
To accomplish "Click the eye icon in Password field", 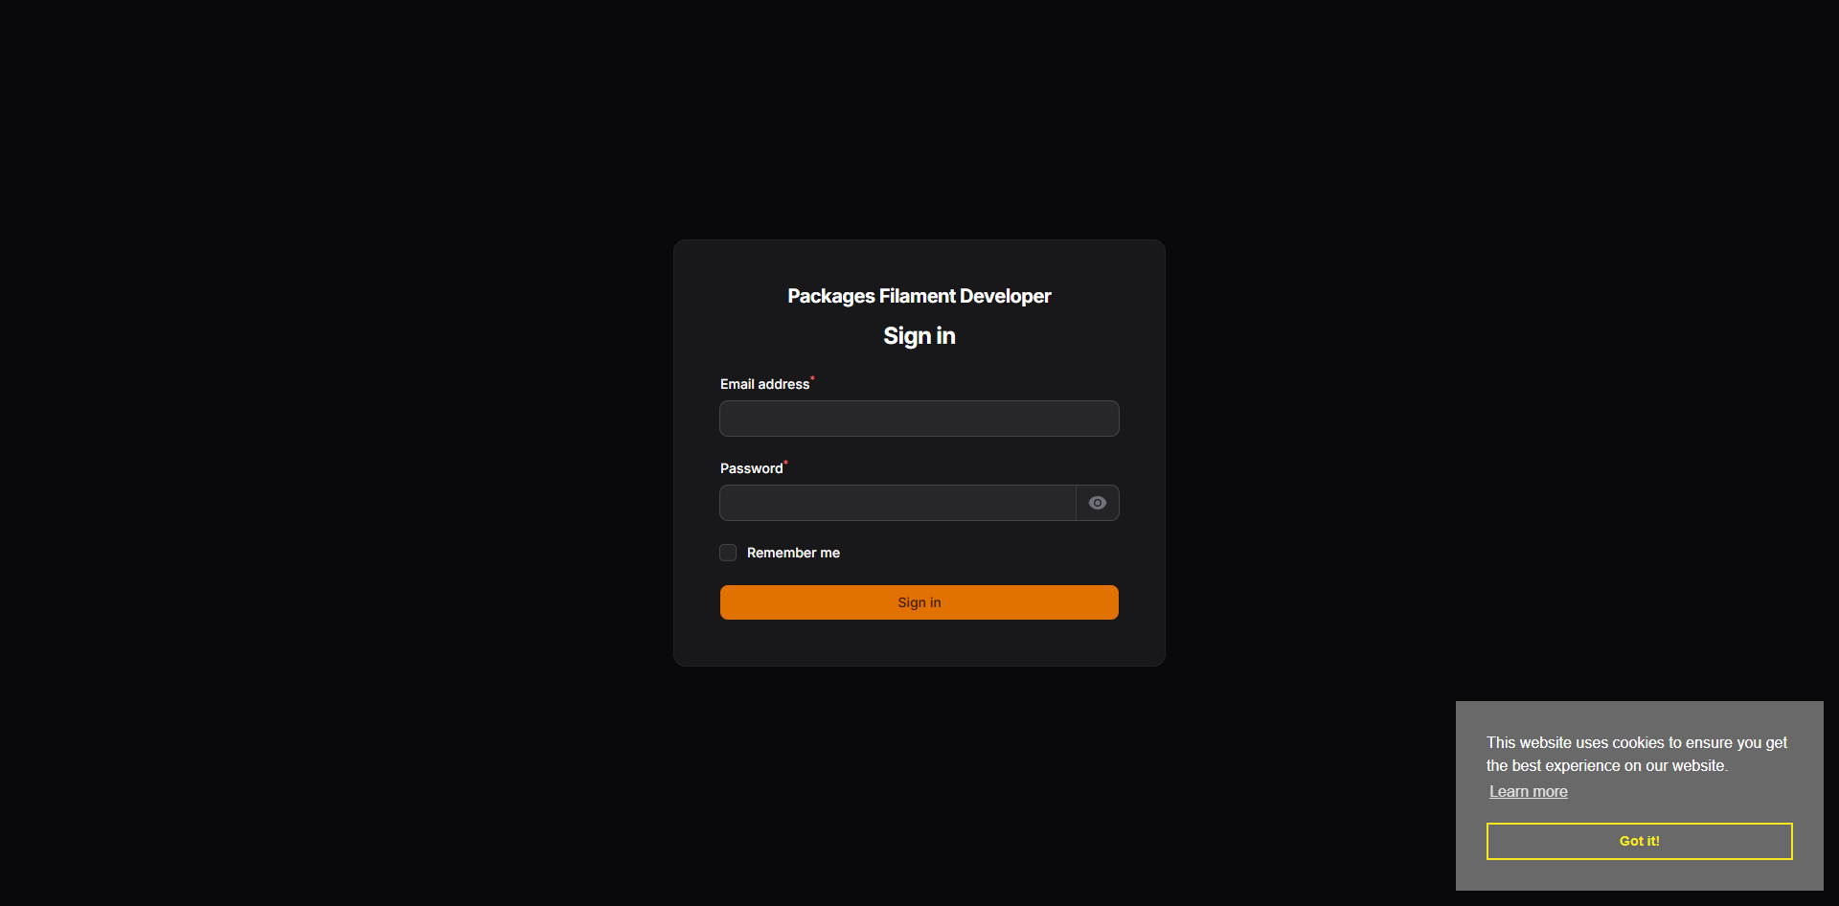I will pyautogui.click(x=1098, y=503).
